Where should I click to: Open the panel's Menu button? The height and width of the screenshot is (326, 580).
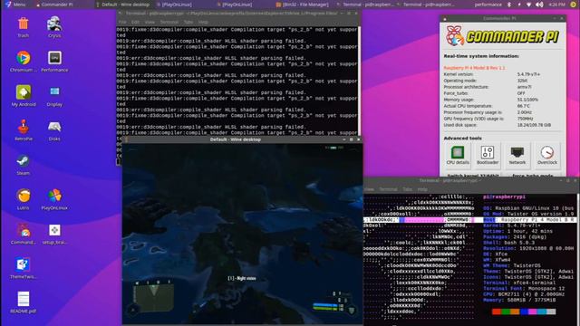15,5
